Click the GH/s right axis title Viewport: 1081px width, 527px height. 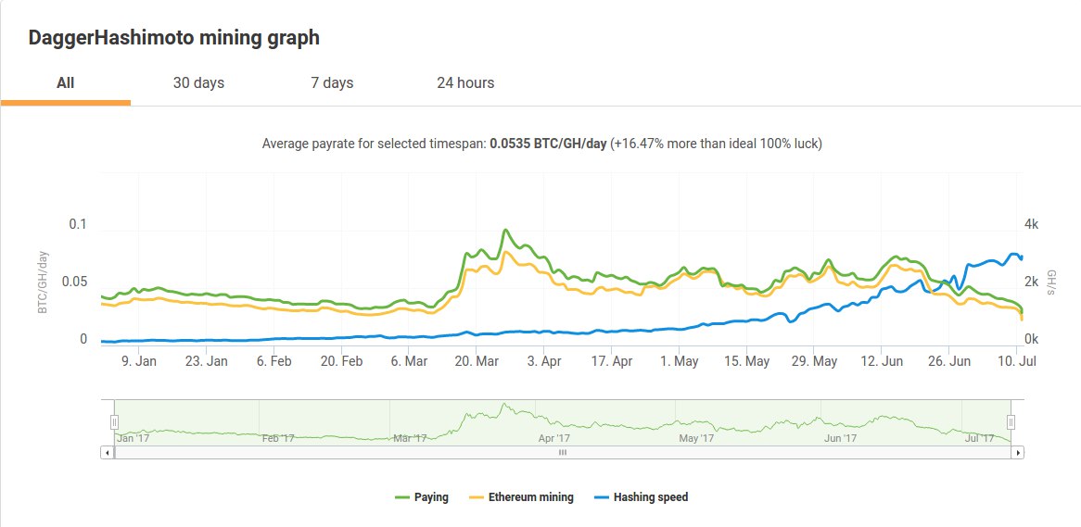pos(1050,282)
